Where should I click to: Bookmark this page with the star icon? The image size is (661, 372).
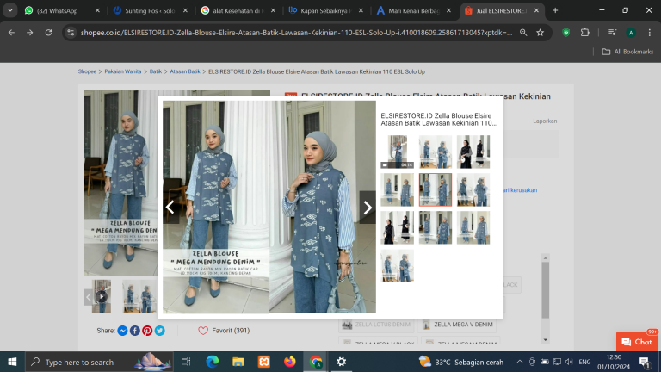[540, 33]
